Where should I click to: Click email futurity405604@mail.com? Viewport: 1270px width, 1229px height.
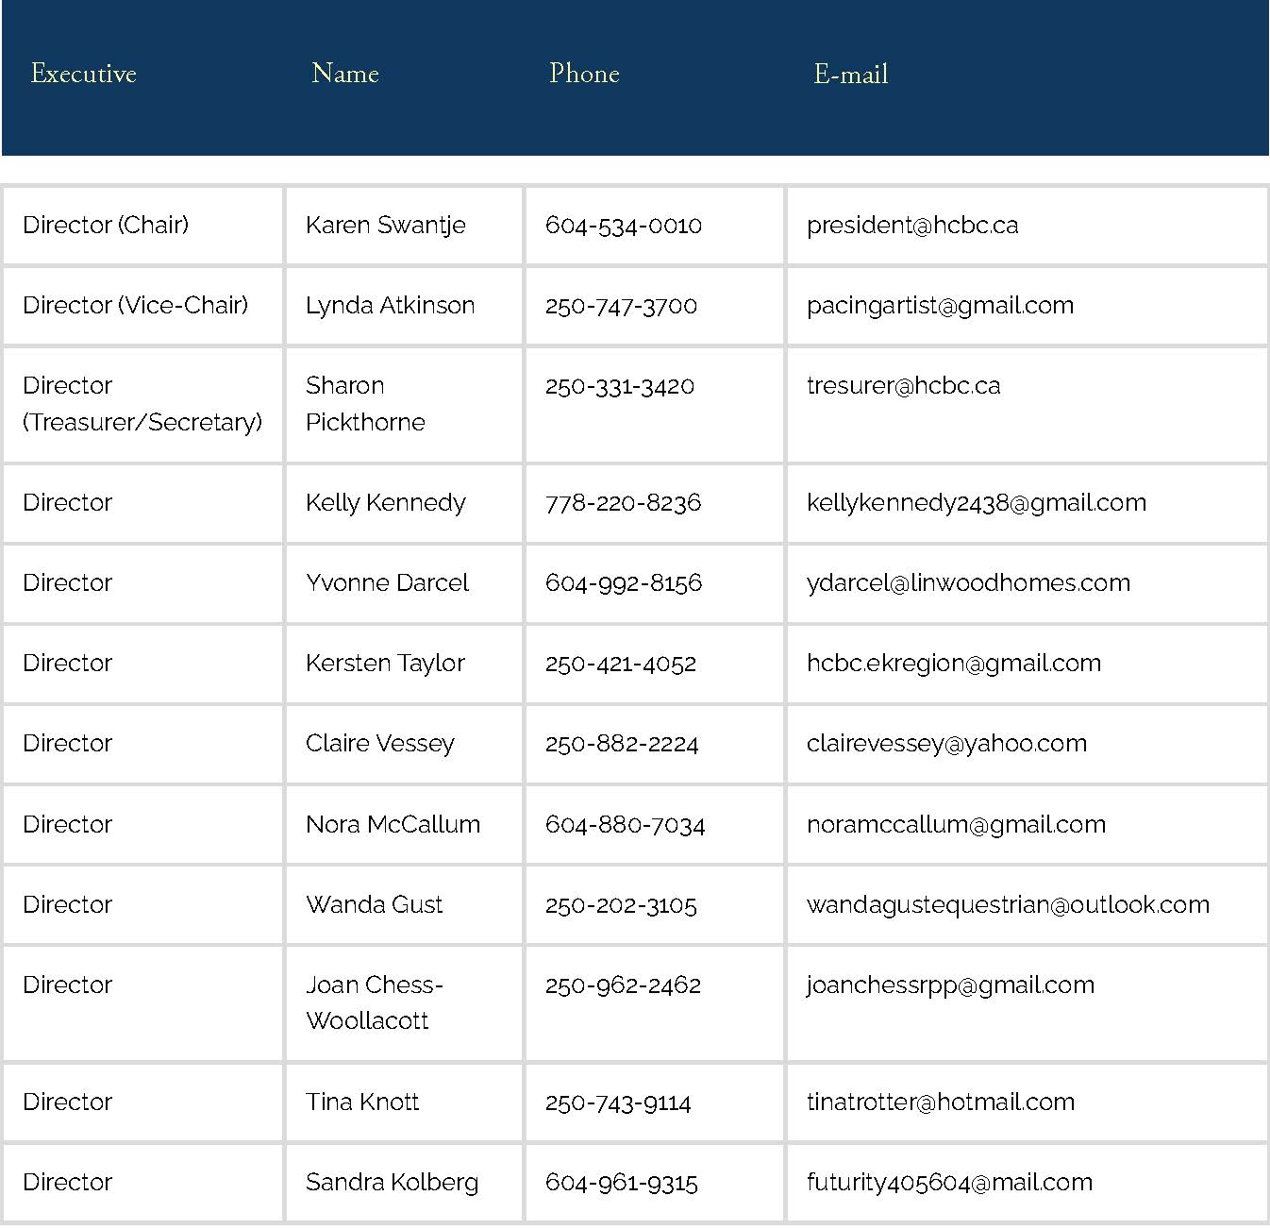click(x=949, y=1182)
